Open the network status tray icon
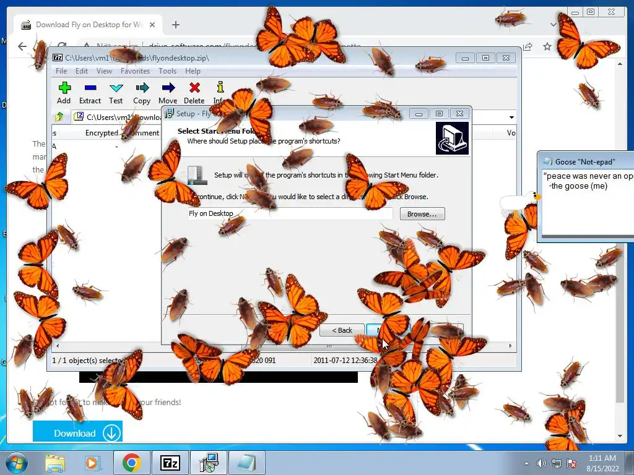This screenshot has width=634, height=475. [557, 463]
